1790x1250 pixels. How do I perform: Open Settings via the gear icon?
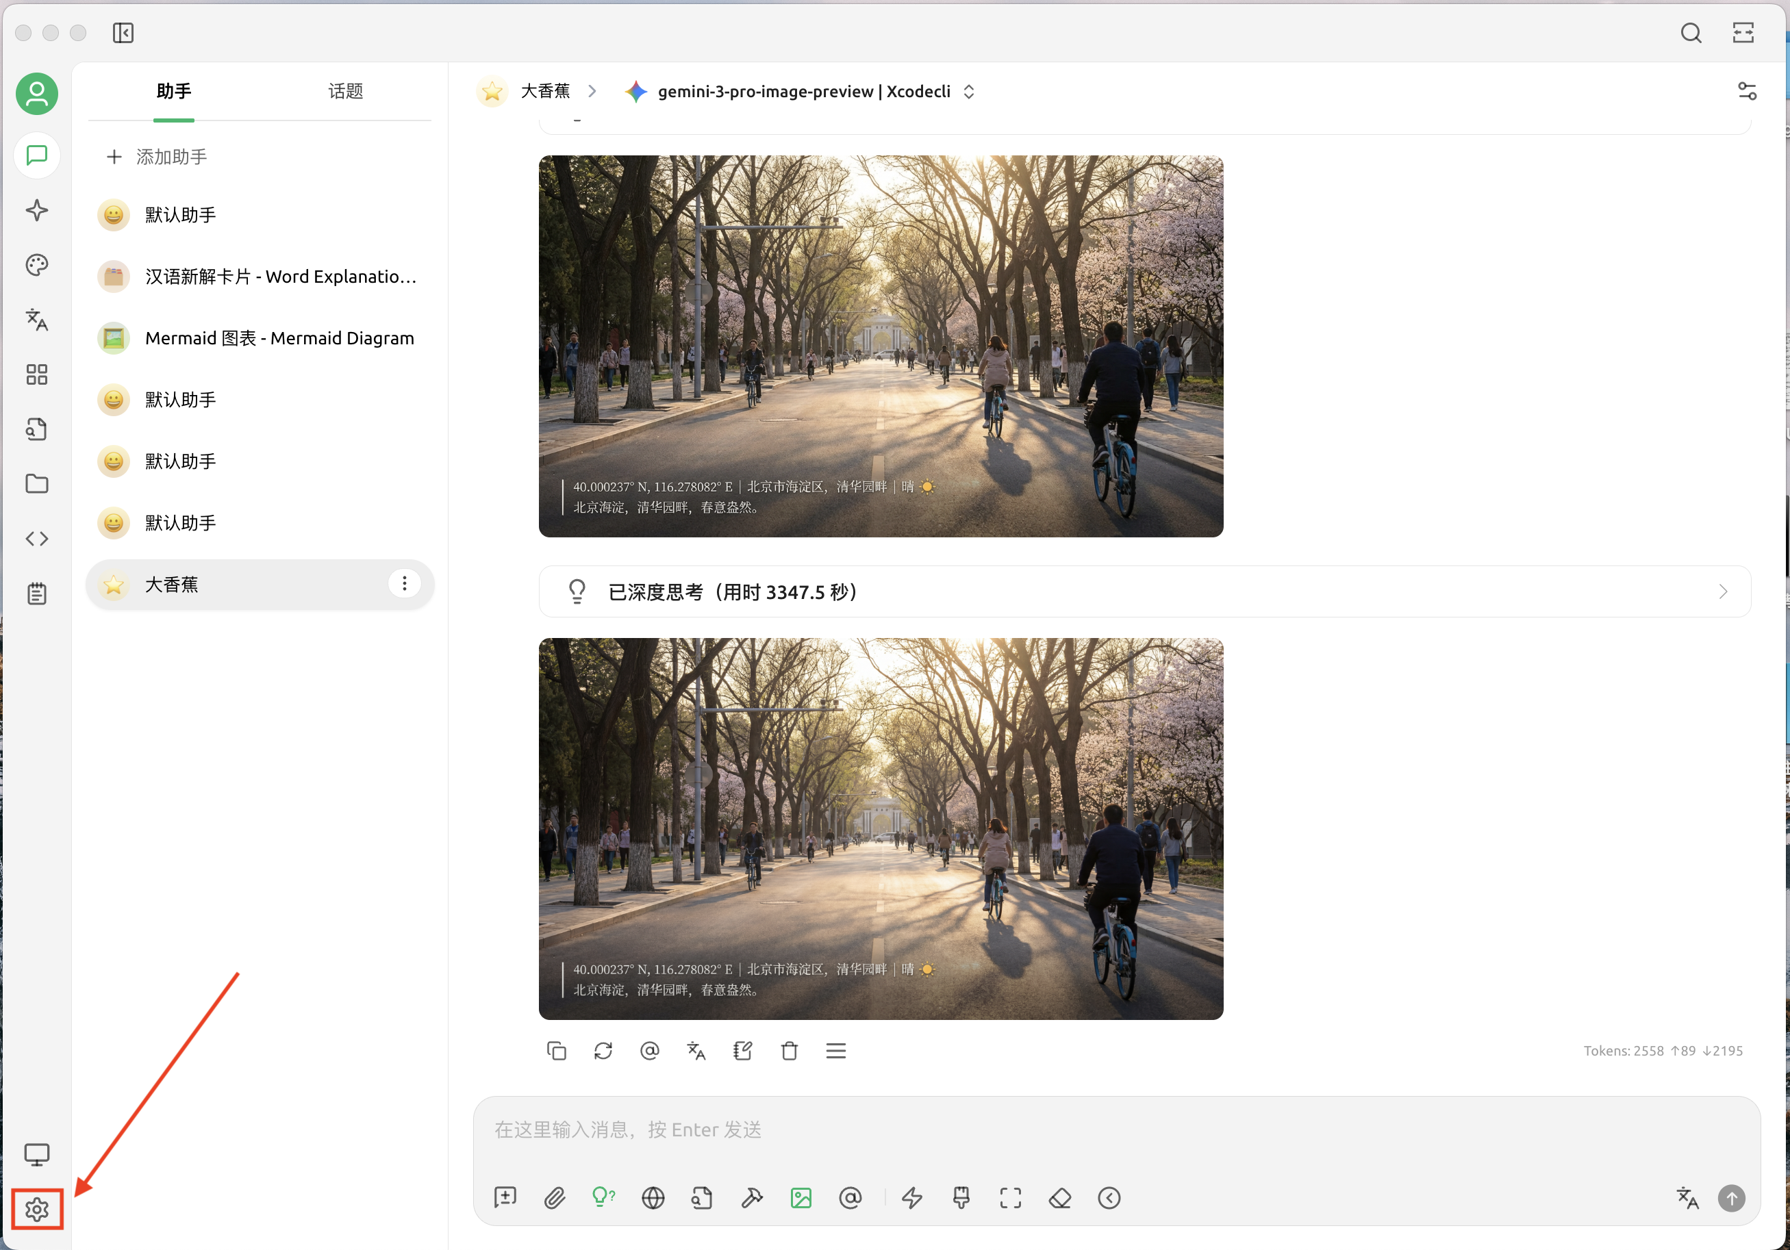37,1209
